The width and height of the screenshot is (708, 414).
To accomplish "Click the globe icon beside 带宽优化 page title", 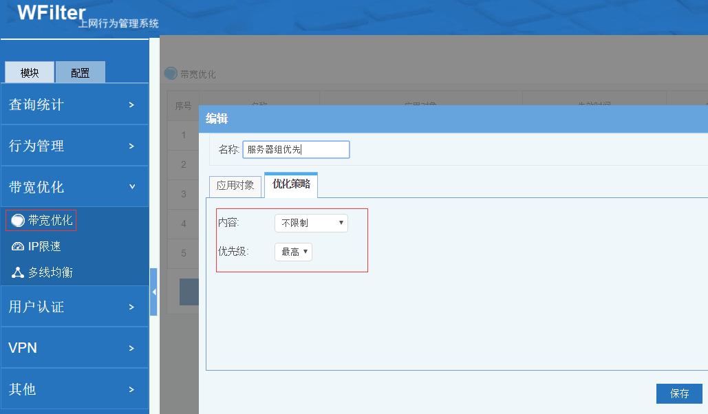I will pos(171,74).
